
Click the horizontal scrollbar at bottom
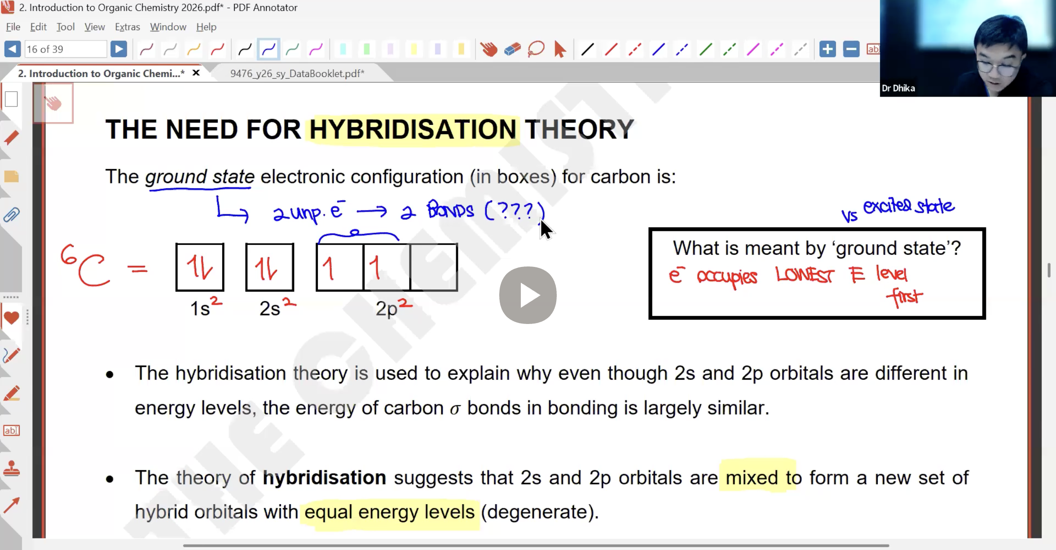[536, 546]
